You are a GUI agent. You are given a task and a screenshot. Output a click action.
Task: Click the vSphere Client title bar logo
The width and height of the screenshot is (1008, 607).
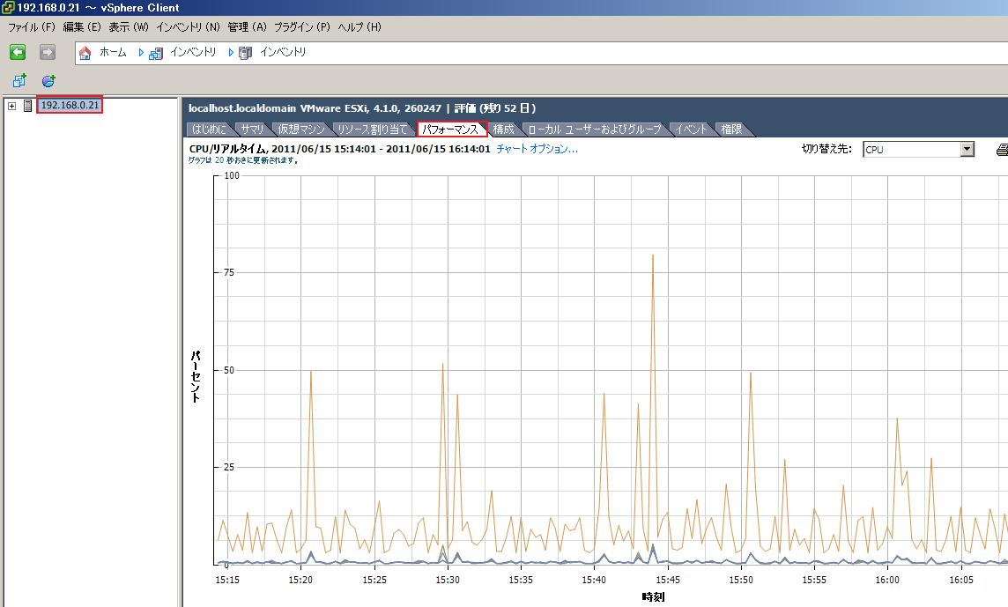(8, 8)
